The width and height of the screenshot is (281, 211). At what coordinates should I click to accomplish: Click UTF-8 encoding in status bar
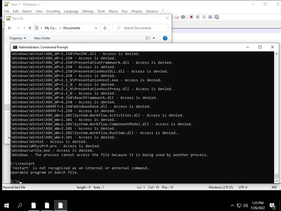point(243,187)
